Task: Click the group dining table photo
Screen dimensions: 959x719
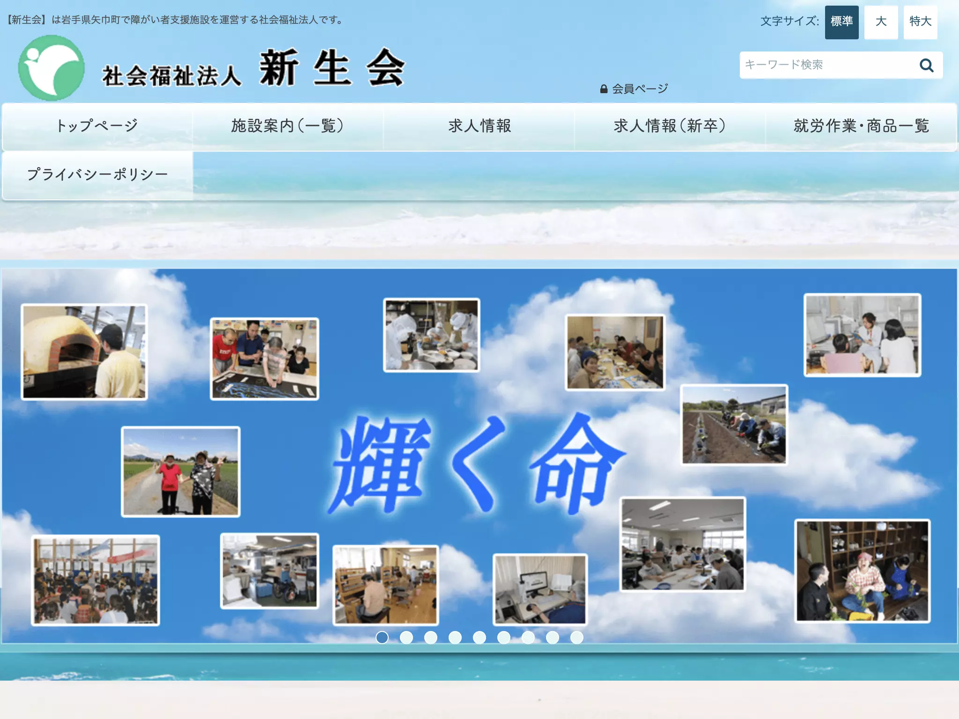Action: tap(615, 352)
